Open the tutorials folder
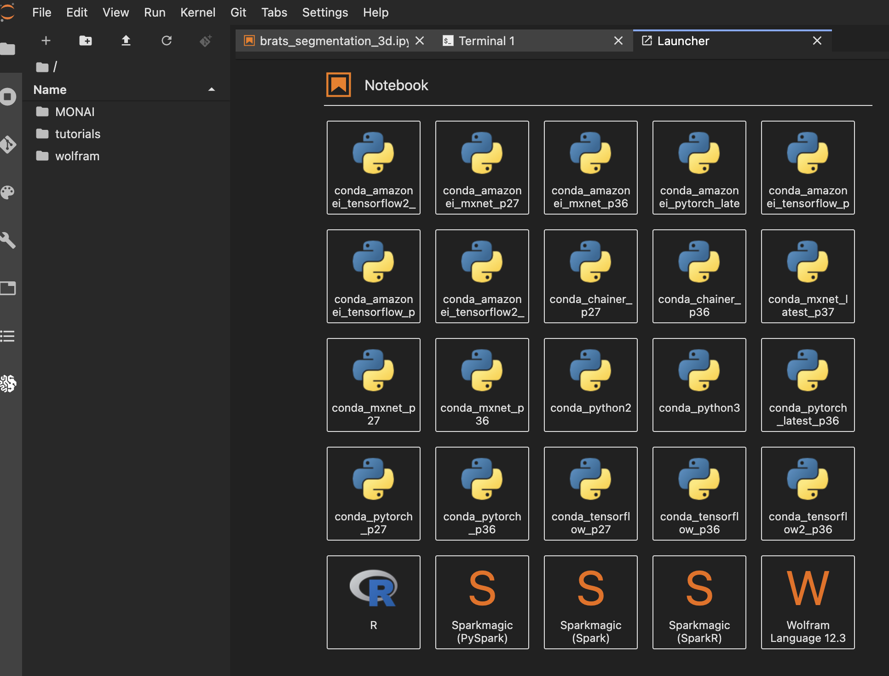Screen dimensions: 889x676 126,134
